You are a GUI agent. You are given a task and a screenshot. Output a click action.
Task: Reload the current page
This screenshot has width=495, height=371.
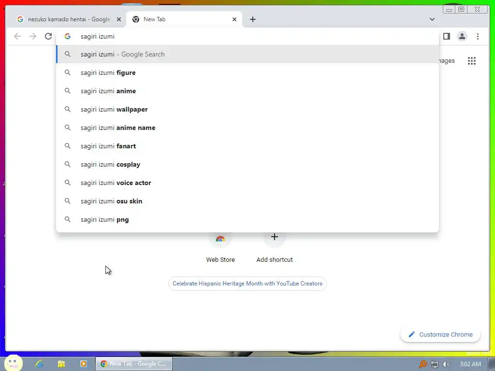tap(48, 36)
